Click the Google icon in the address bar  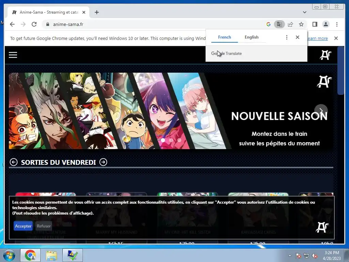(269, 24)
